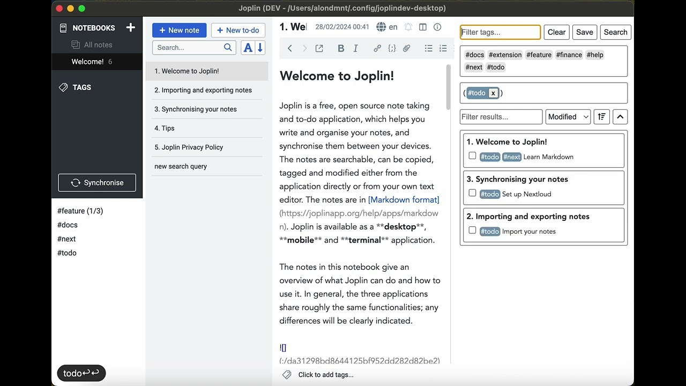The image size is (686, 386).
Task: Clear the tag query
Action: [556, 32]
